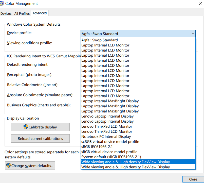Switch to the Devices tab
This screenshot has height=183, width=204.
(x=6, y=13)
